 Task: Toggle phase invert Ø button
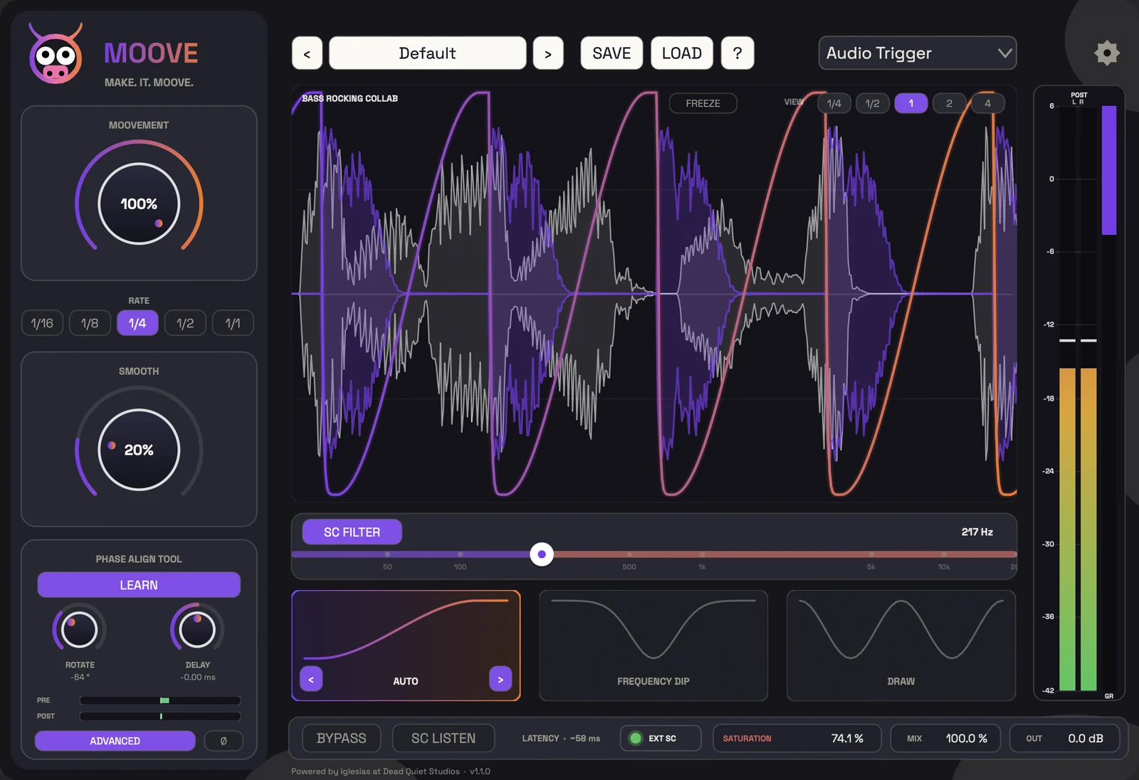tap(224, 741)
